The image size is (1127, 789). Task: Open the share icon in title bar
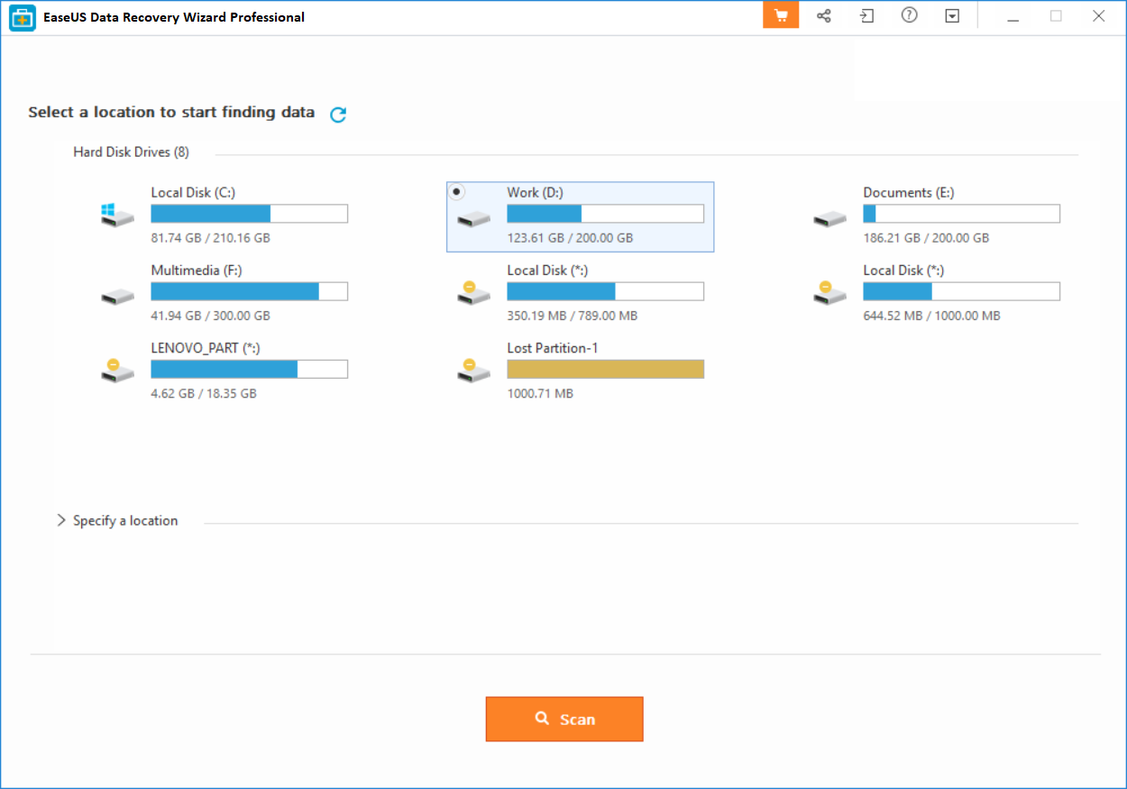click(823, 16)
